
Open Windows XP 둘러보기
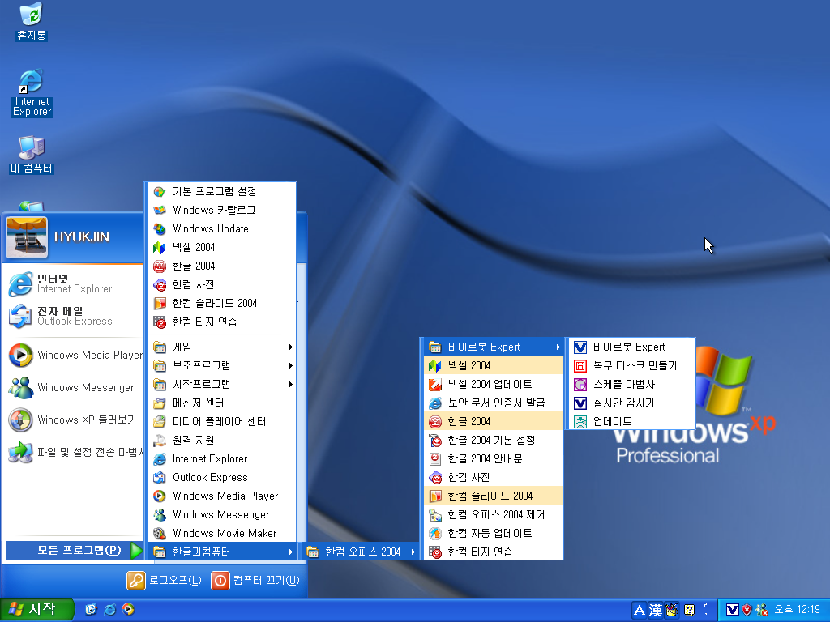(x=73, y=420)
